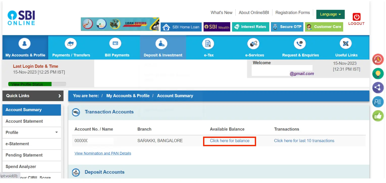The width and height of the screenshot is (386, 183).
Task: Click the About OnlineSBI link
Action: [254, 13]
